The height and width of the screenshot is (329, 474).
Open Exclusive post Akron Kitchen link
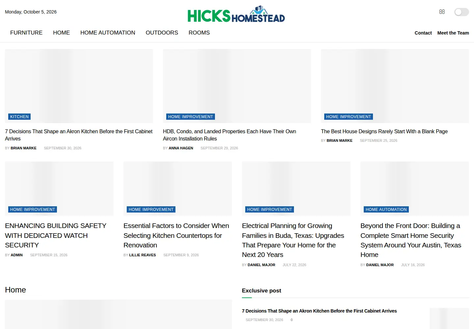click(x=319, y=311)
